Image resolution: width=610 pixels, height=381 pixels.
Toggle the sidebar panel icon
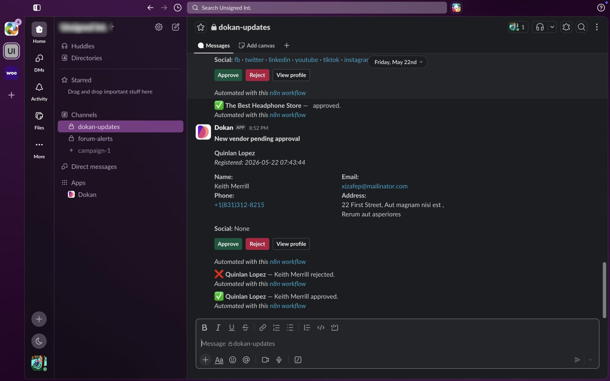(x=37, y=8)
